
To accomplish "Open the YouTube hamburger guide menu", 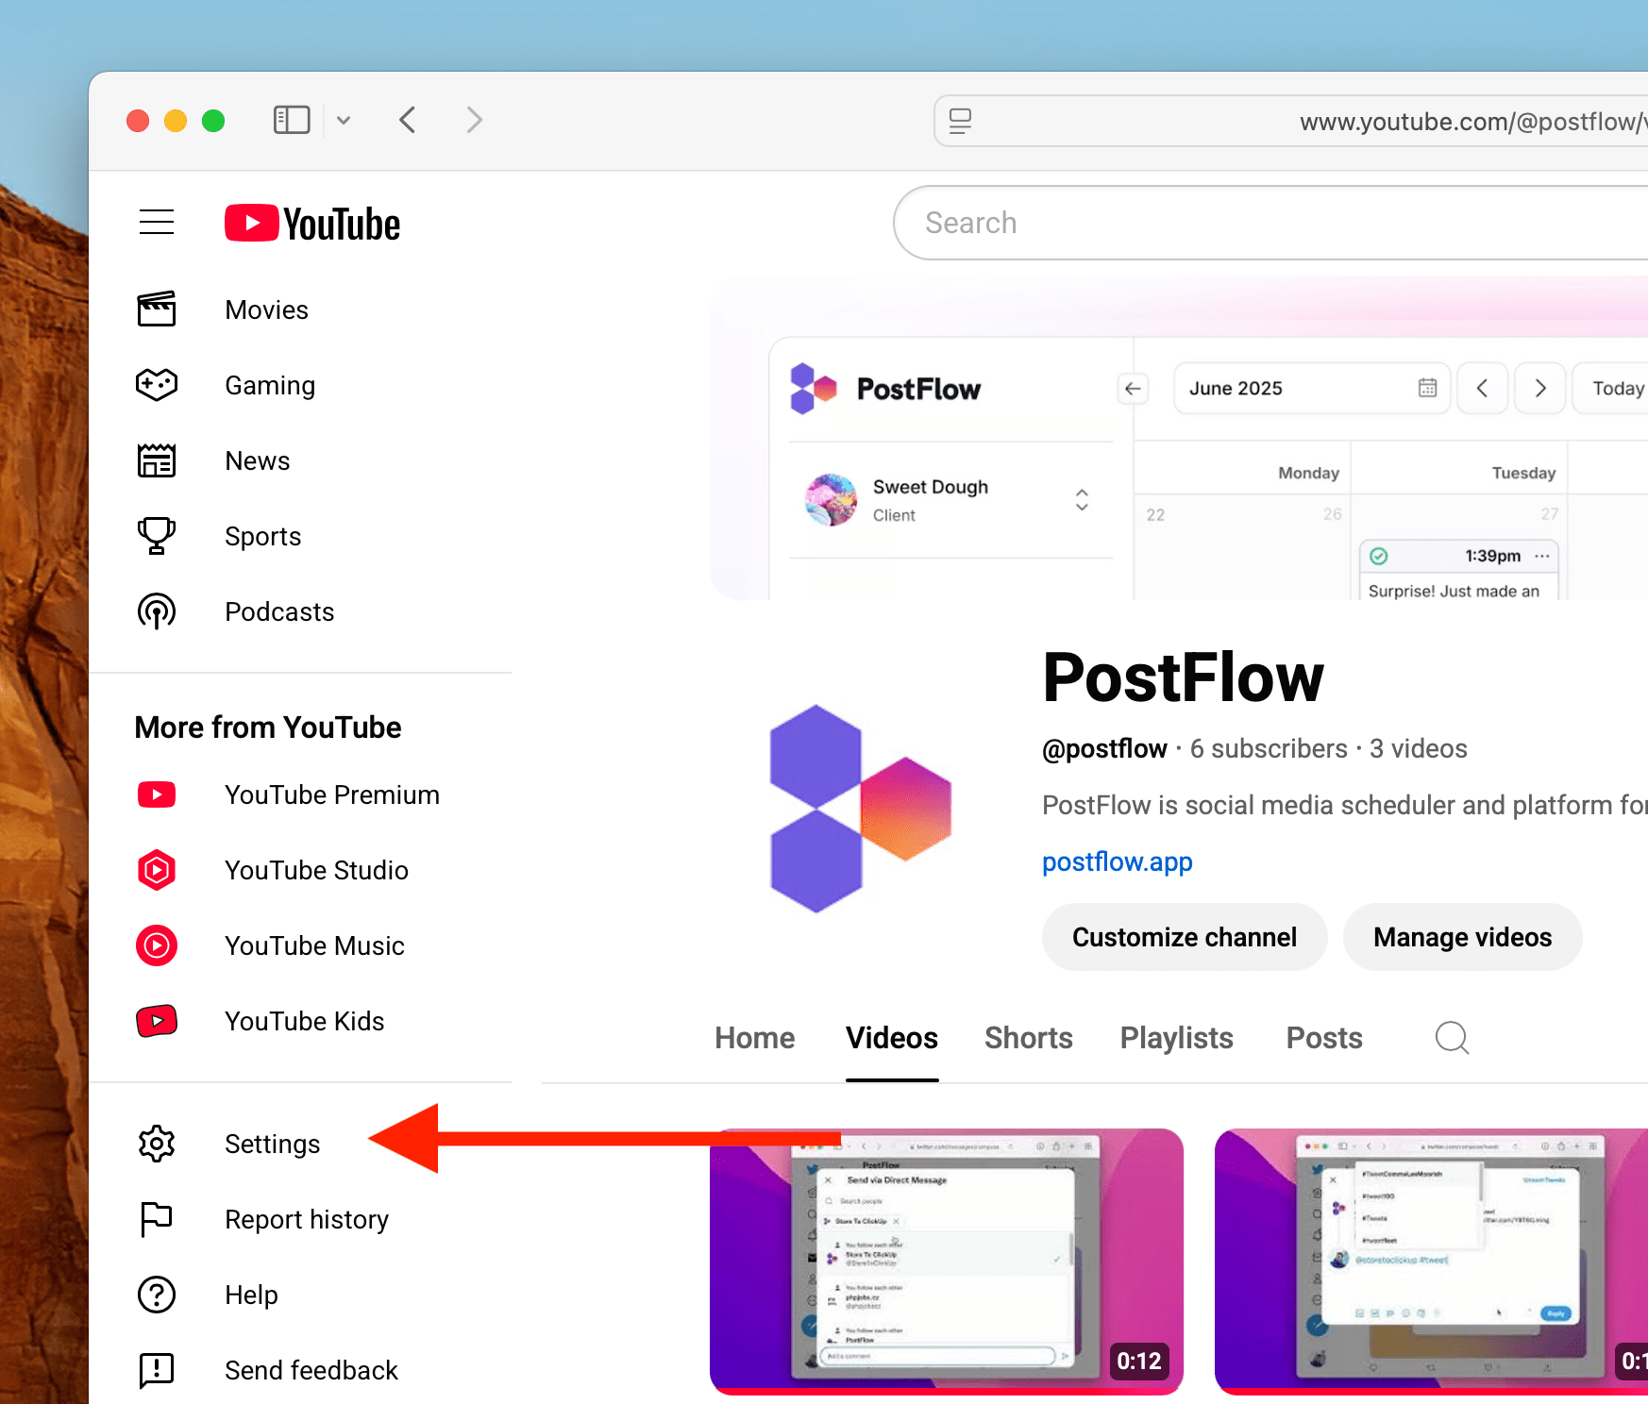I will coord(157,223).
